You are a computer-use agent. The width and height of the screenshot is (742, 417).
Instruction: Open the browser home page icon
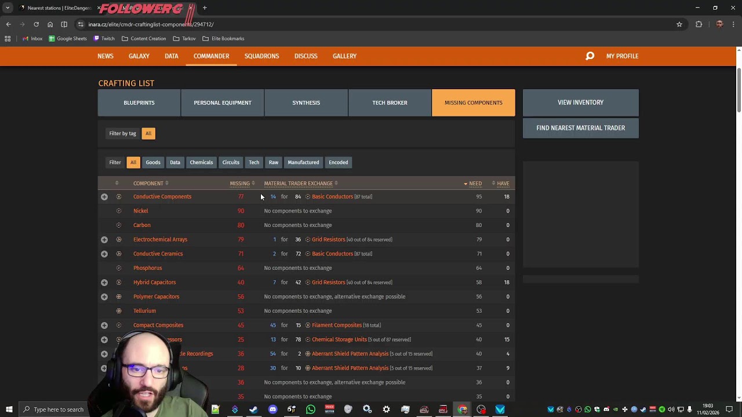pyautogui.click(x=50, y=24)
